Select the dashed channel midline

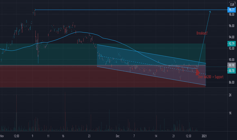click(151, 65)
